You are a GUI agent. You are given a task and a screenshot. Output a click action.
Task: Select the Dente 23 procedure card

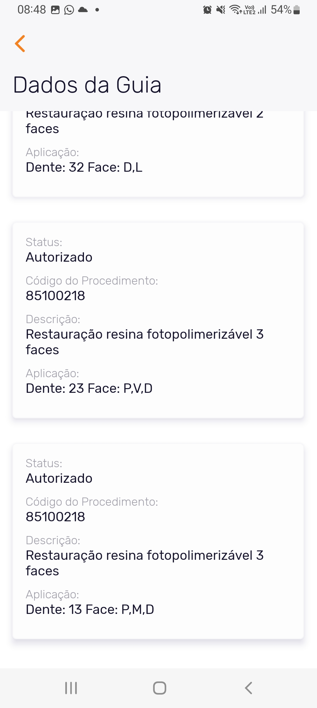(158, 320)
